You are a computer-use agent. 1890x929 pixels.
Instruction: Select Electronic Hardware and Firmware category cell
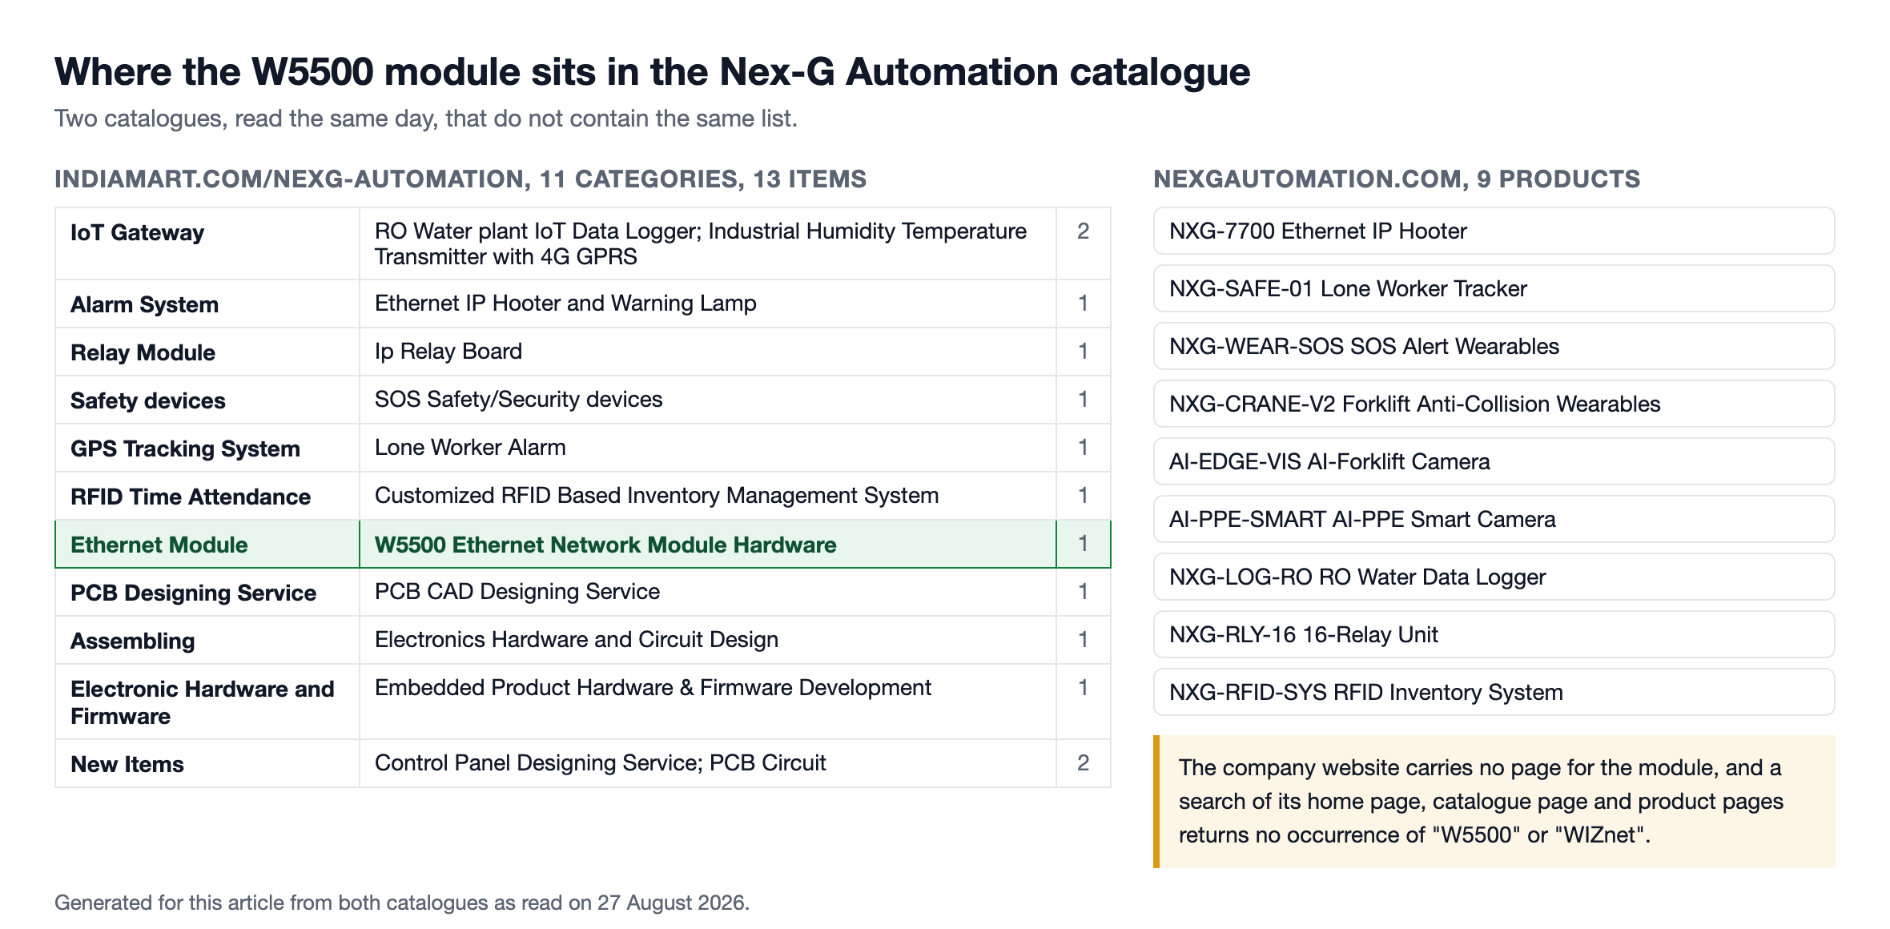[207, 702]
